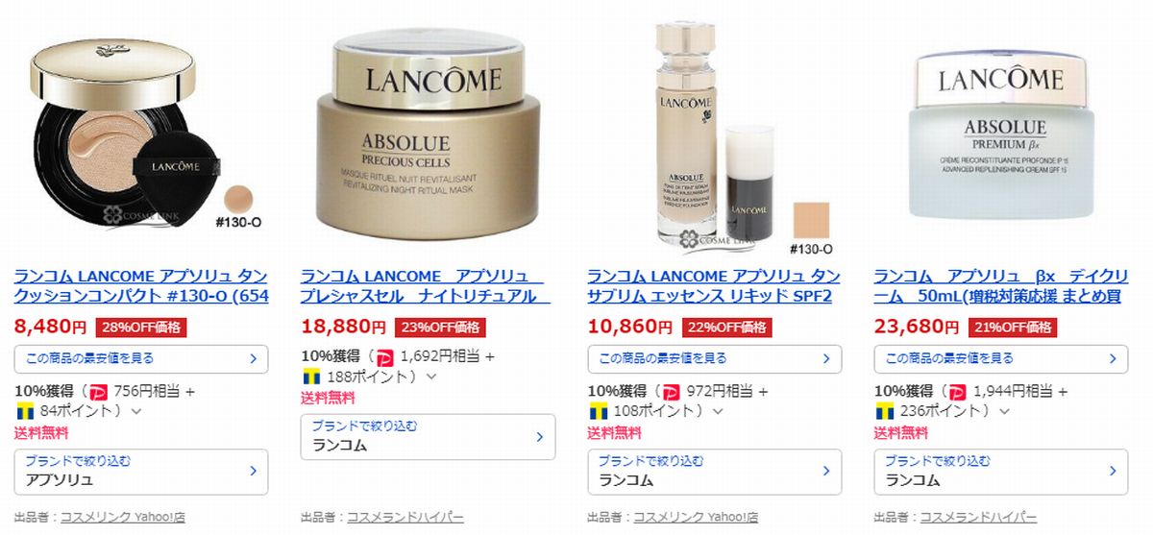The height and width of the screenshot is (535, 1153).
Task: Open seller link コスメランドハイパー under night mask
Action: [x=405, y=517]
